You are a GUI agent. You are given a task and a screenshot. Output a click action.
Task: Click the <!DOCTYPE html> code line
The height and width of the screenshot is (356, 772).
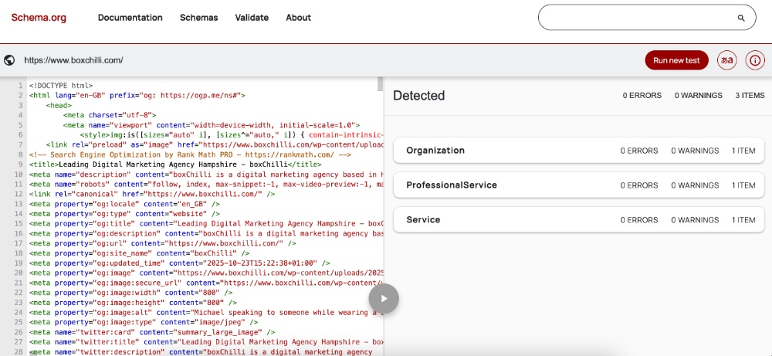(x=61, y=86)
